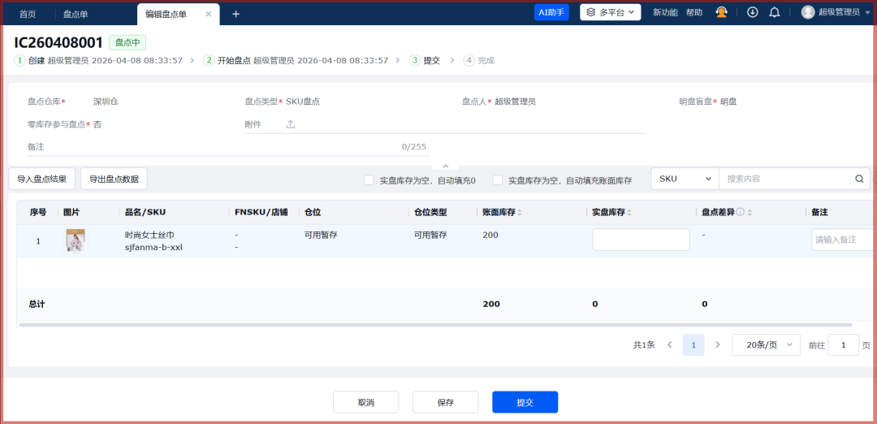Close the 编辑盘点单 tab

[x=209, y=14]
